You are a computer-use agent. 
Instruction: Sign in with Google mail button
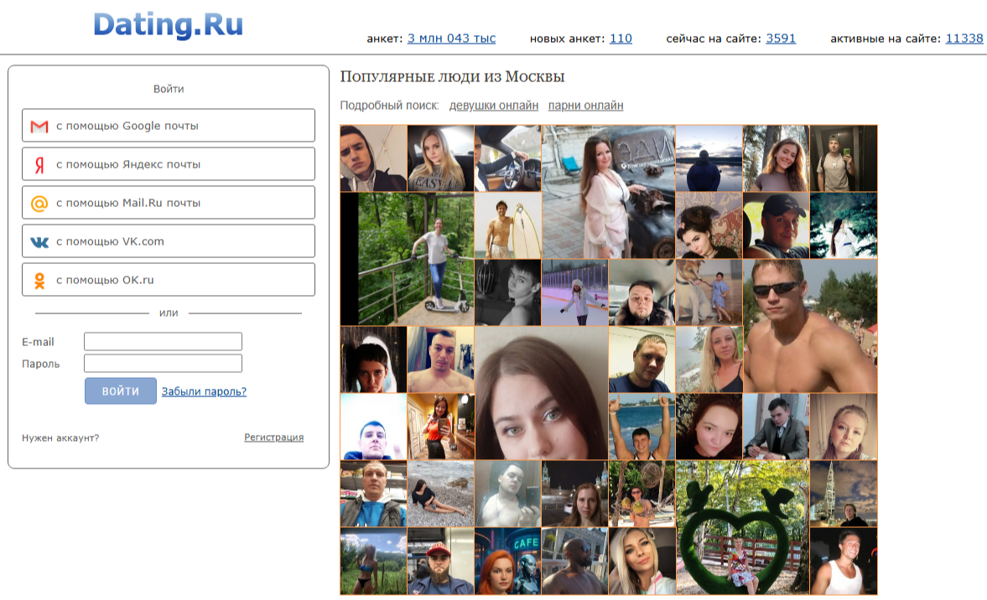169,126
